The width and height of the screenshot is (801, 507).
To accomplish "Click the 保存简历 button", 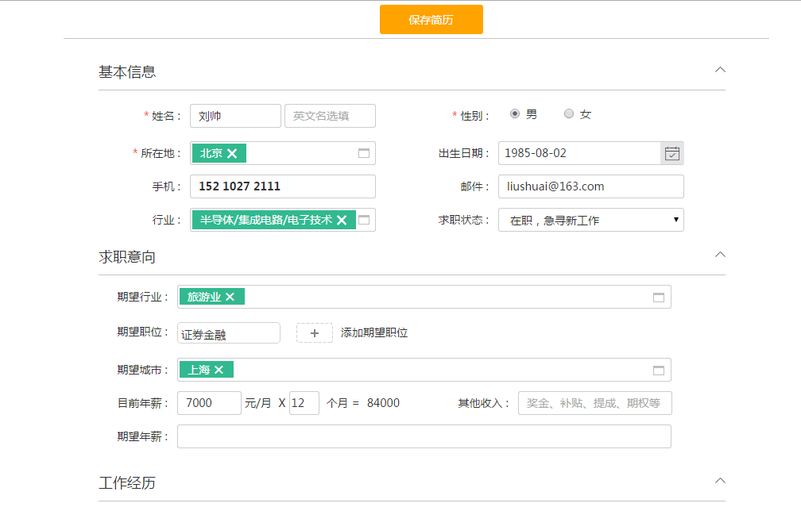I will [x=431, y=20].
